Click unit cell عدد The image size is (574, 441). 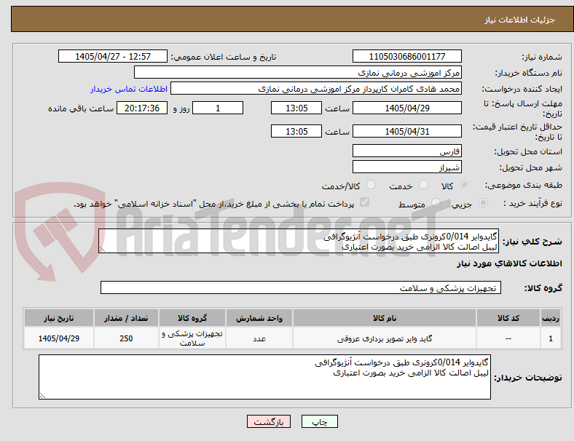[259, 338]
